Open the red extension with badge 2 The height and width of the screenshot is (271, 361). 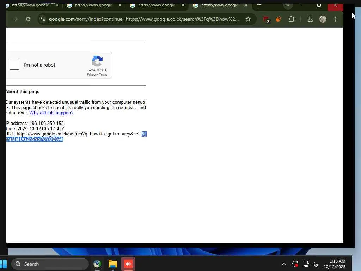coord(266,19)
